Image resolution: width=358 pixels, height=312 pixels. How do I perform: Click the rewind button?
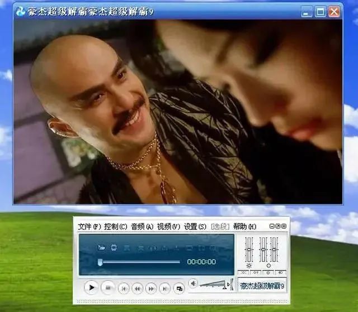[138, 289]
